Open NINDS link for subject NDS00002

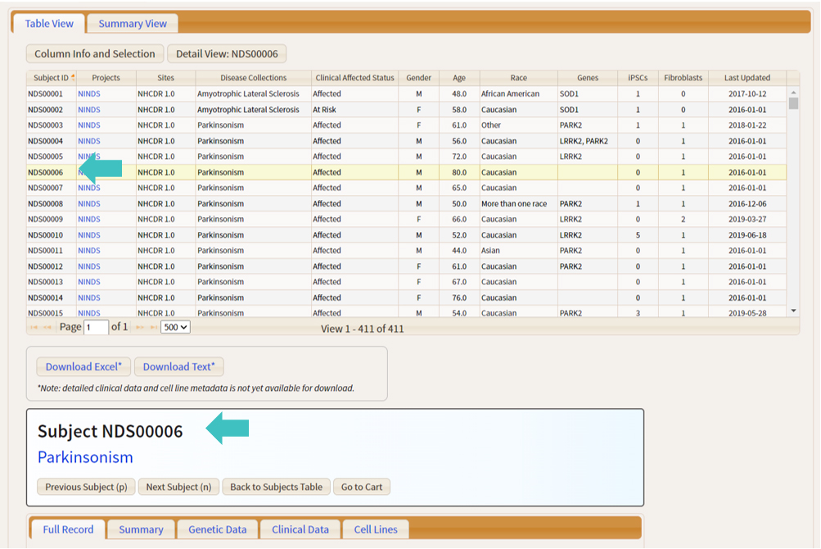coord(89,110)
